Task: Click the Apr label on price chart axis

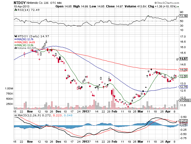Action: pos(168,111)
